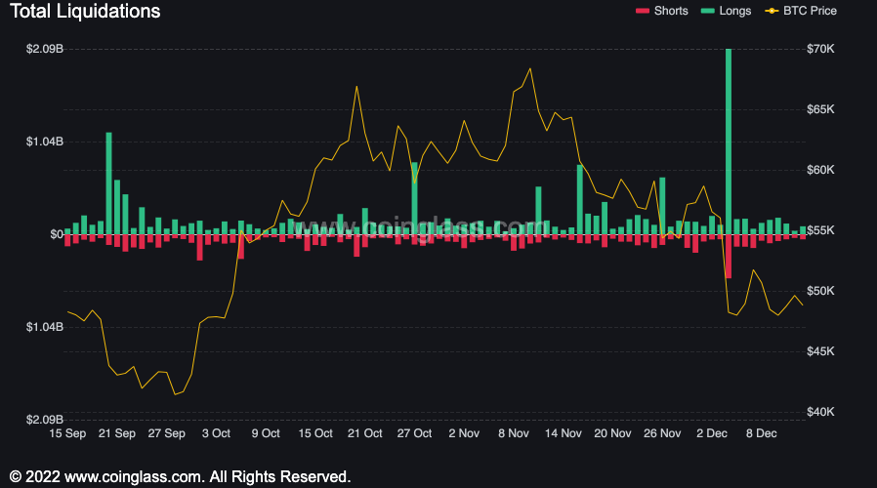Toggle the BTC Price legend entry
The image size is (877, 488).
coord(801,11)
